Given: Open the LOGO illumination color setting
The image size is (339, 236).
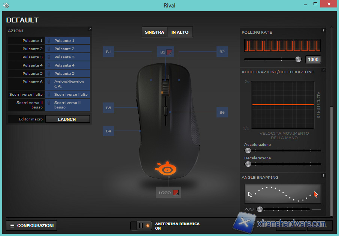Looking at the screenshot, I should point(176,193).
